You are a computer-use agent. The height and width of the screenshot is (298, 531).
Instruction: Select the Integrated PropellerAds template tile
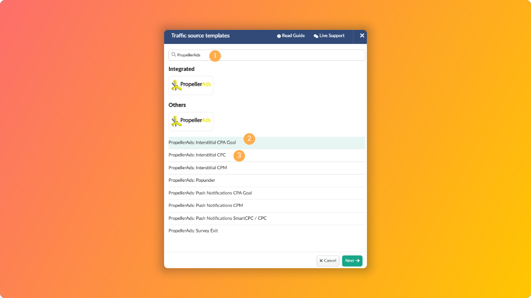pos(191,85)
